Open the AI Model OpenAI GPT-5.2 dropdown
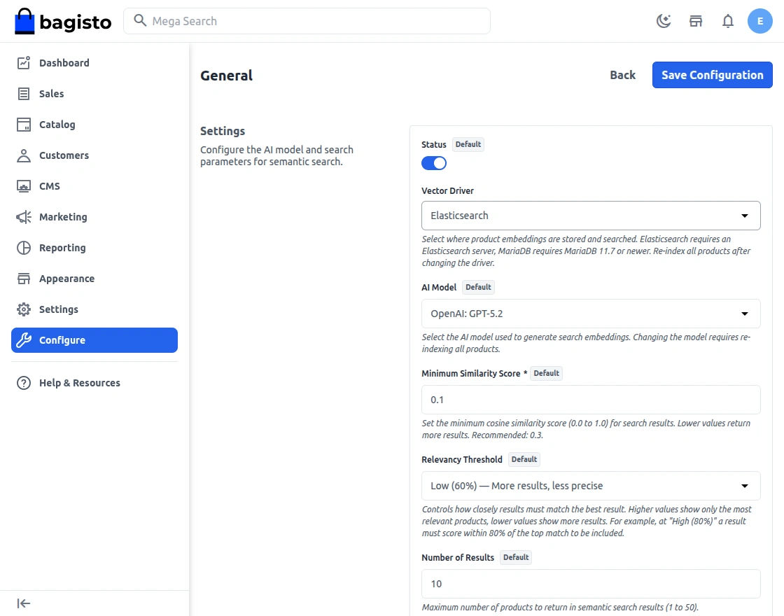Image resolution: width=784 pixels, height=616 pixels. (x=591, y=314)
